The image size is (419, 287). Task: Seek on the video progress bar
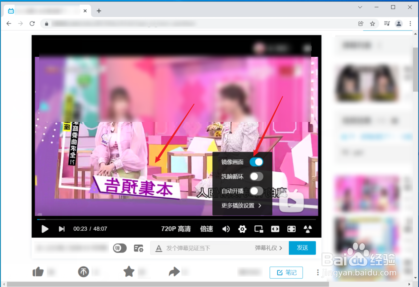click(x=176, y=219)
